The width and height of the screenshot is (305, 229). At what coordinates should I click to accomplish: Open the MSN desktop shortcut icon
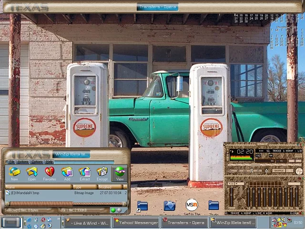coord(192,205)
